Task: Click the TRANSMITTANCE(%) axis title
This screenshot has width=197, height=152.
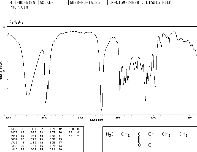Action: (1, 71)
